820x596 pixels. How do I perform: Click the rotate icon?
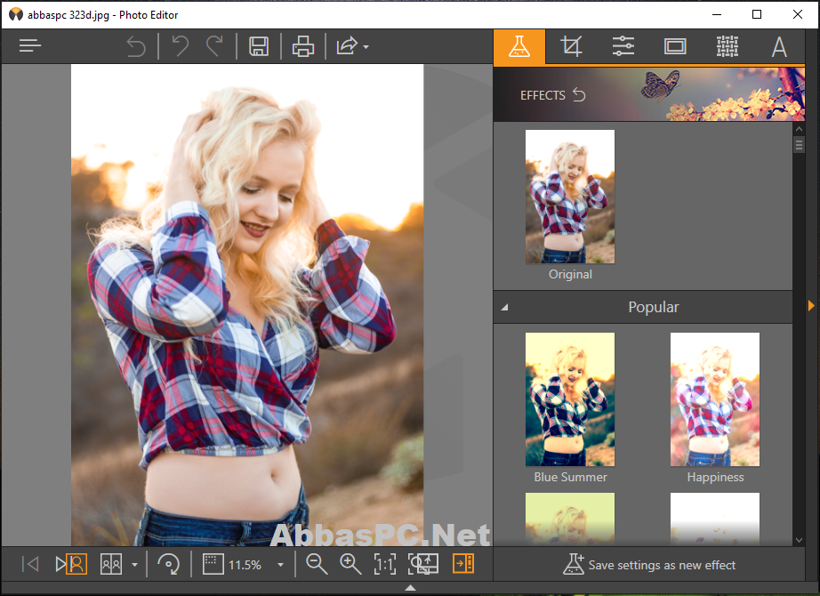[x=168, y=564]
